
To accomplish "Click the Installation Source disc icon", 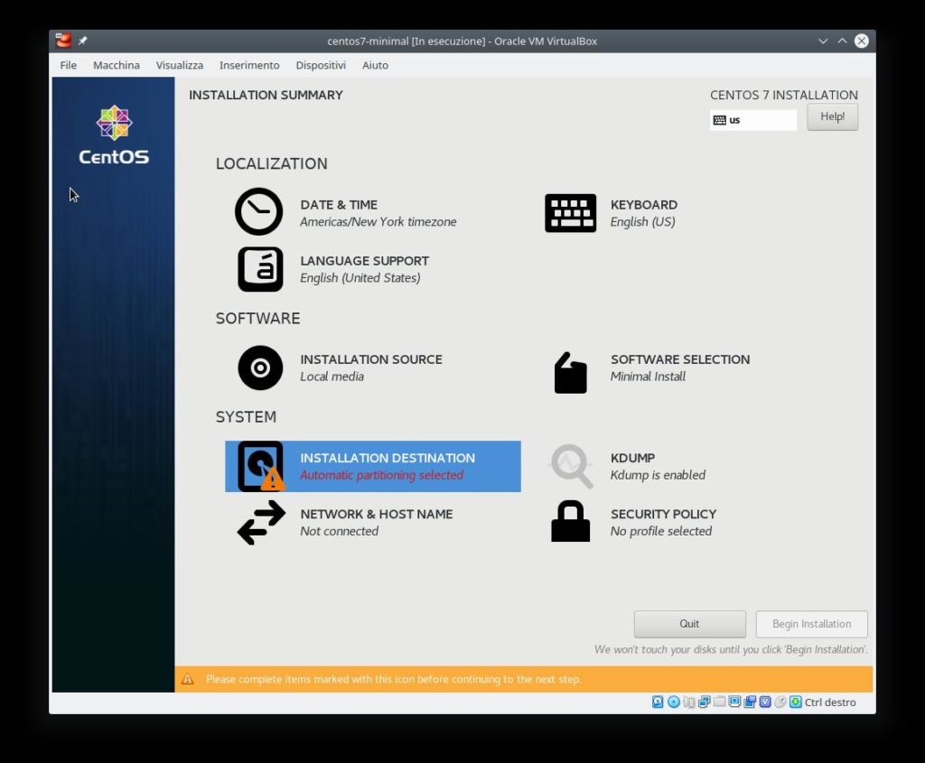I will [259, 368].
